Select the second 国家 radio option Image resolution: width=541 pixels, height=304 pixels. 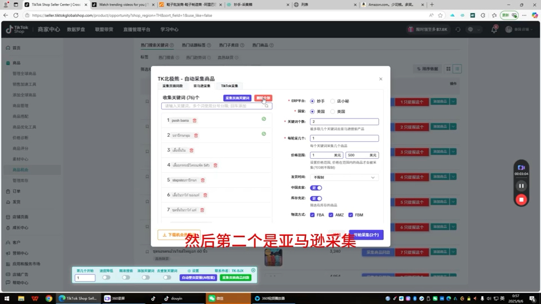tap(333, 112)
